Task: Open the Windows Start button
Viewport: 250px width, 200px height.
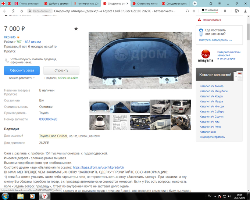Action: 5,196
